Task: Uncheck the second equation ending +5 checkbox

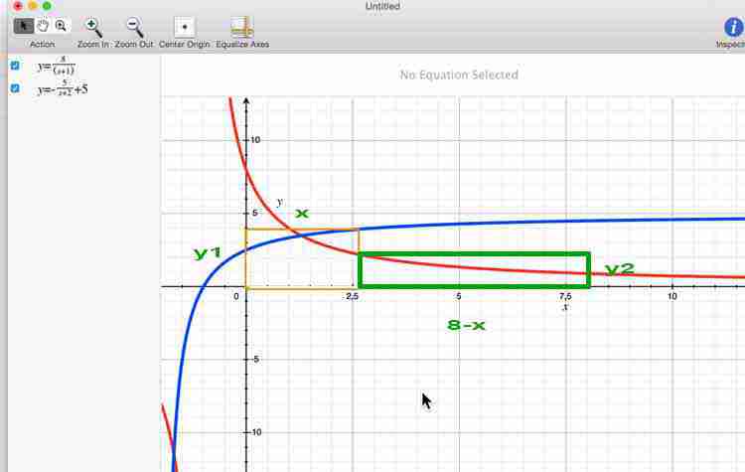Action: click(x=15, y=88)
